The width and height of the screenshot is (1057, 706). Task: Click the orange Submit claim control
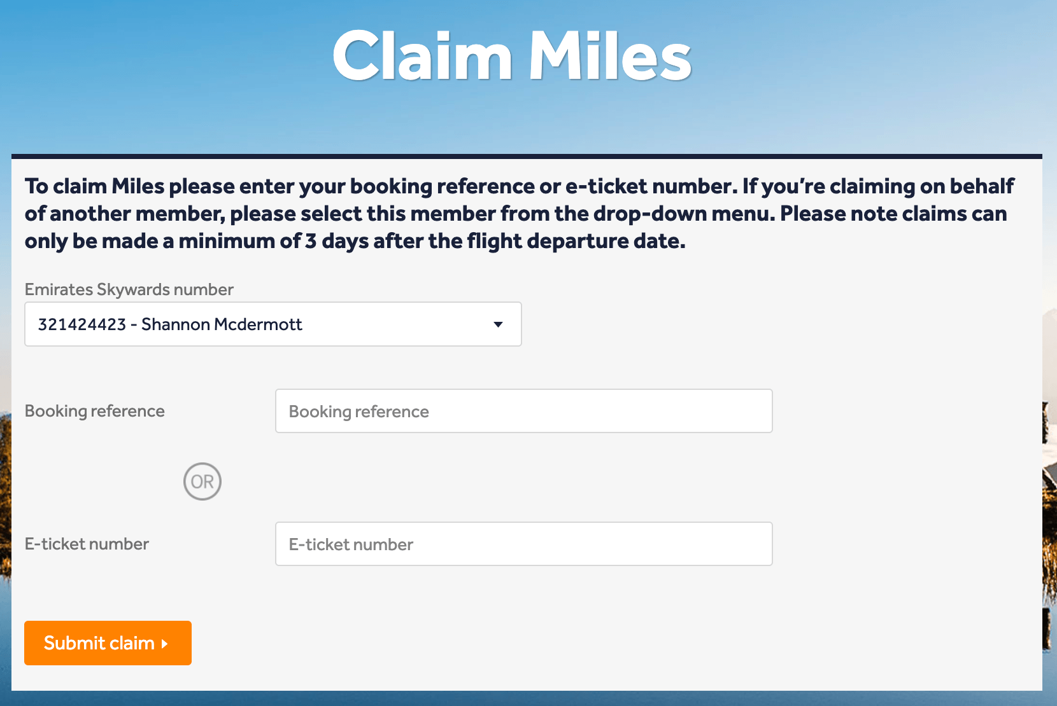pos(107,643)
